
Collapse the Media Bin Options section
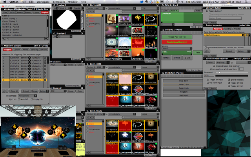2,46
